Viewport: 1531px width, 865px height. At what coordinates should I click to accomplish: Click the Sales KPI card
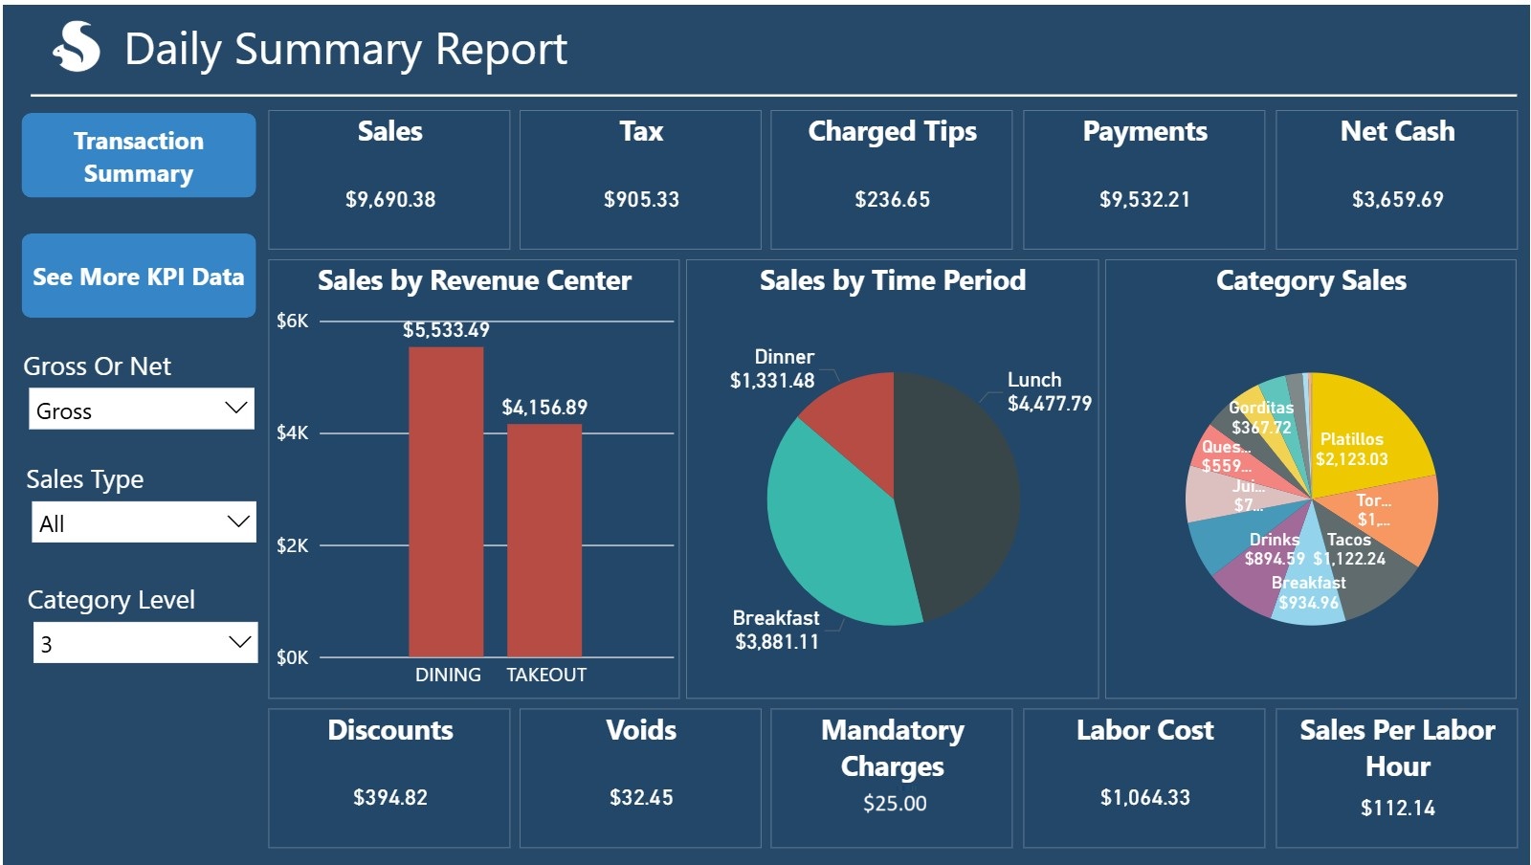tap(389, 180)
